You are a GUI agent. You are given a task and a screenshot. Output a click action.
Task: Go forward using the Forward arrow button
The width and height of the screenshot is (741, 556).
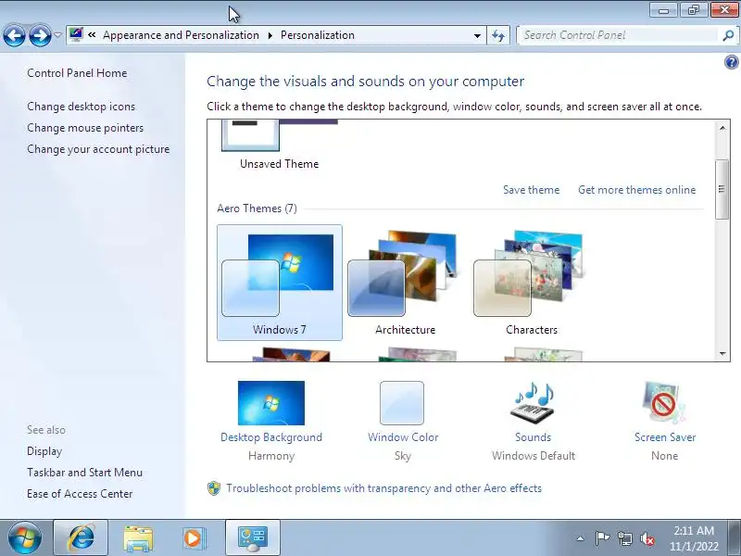pos(40,35)
